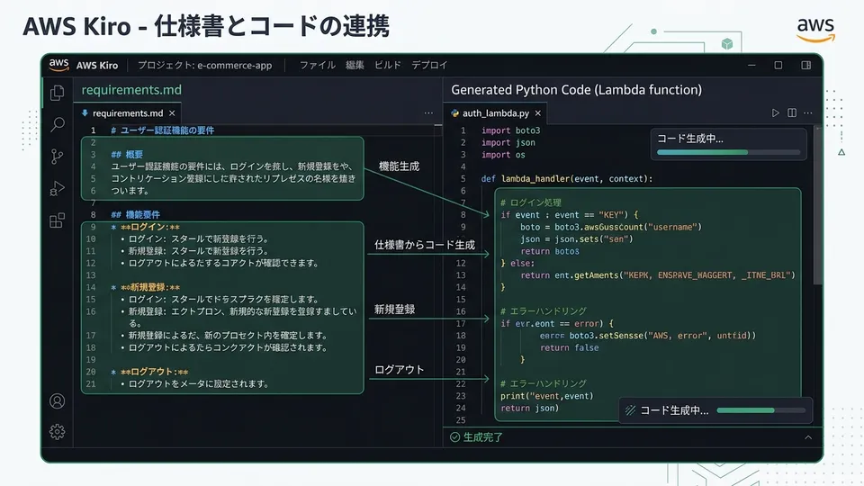This screenshot has width=864, height=486.
Task: Click the '## 概要' heading line
Action: coord(127,155)
